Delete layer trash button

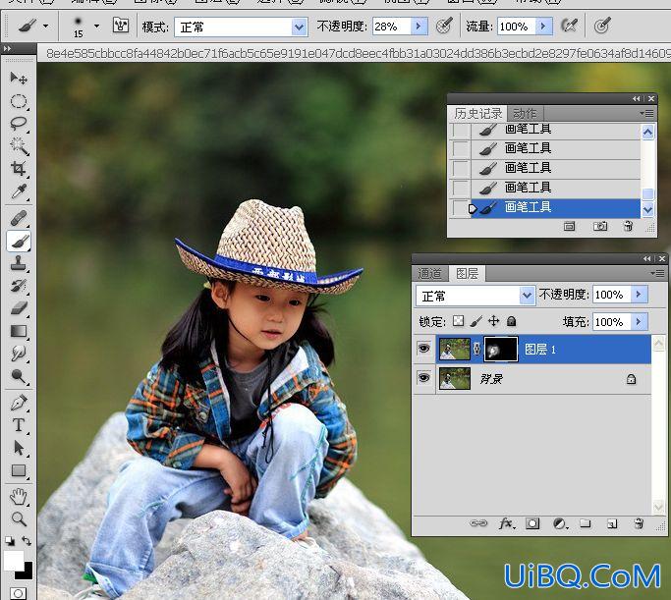[x=639, y=523]
